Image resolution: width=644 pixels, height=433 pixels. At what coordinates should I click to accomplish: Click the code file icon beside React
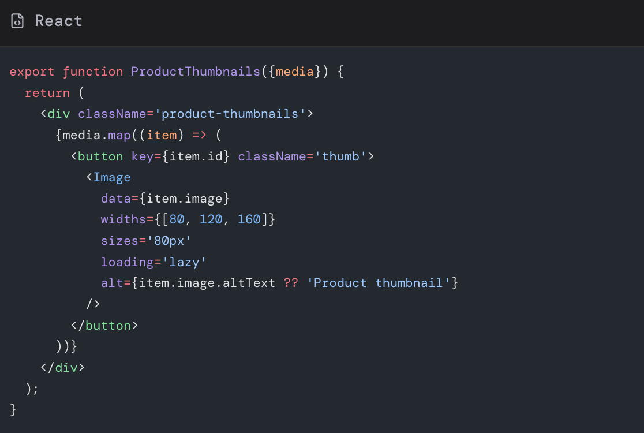[x=18, y=21]
